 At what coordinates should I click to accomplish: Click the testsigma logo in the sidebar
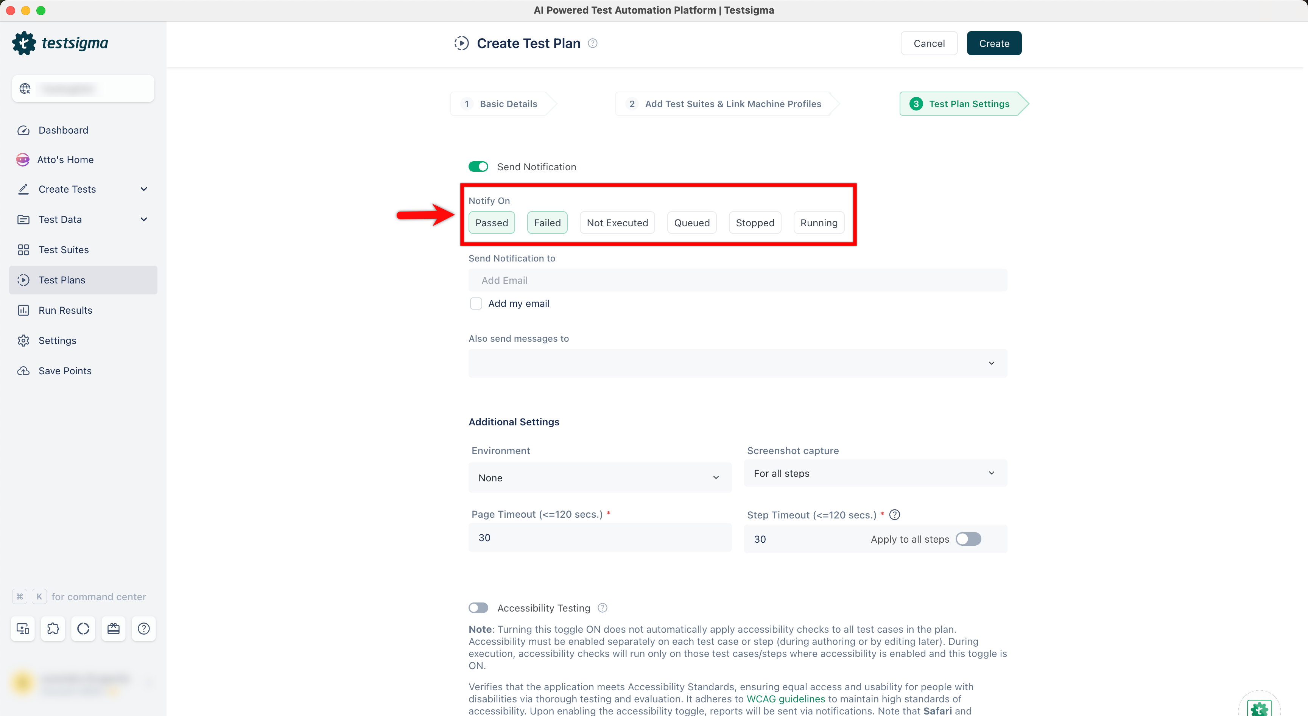click(x=61, y=43)
